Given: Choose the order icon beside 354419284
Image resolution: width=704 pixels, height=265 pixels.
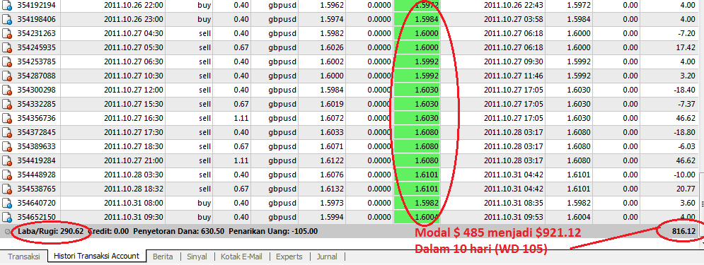Looking at the screenshot, I should [7, 160].
